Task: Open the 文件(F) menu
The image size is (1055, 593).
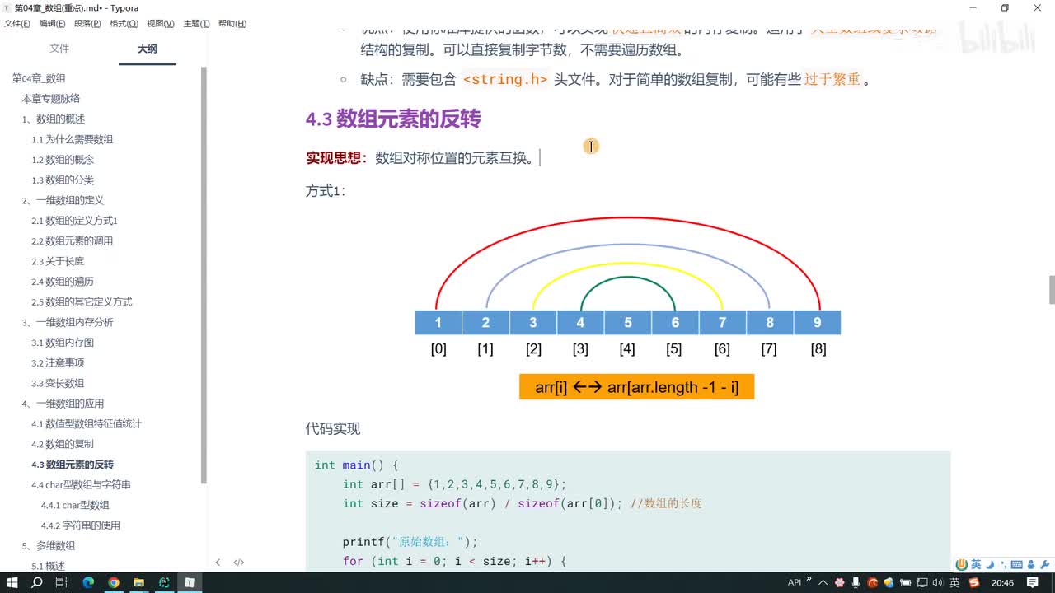Action: point(16,24)
